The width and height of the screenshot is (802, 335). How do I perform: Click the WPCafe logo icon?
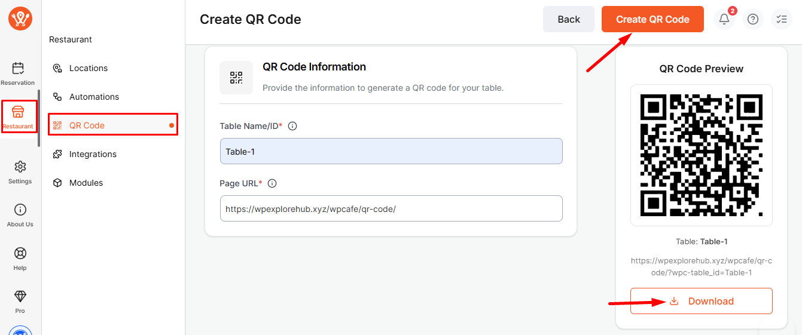[x=20, y=19]
